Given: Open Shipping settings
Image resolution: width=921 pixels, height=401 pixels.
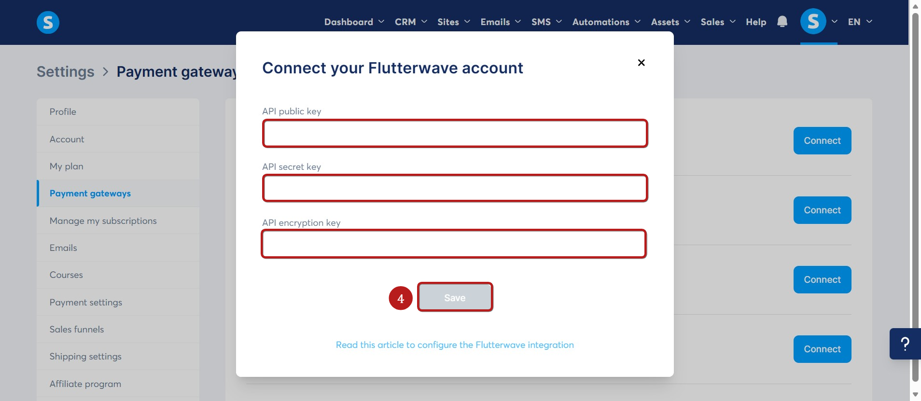Looking at the screenshot, I should coord(118,357).
